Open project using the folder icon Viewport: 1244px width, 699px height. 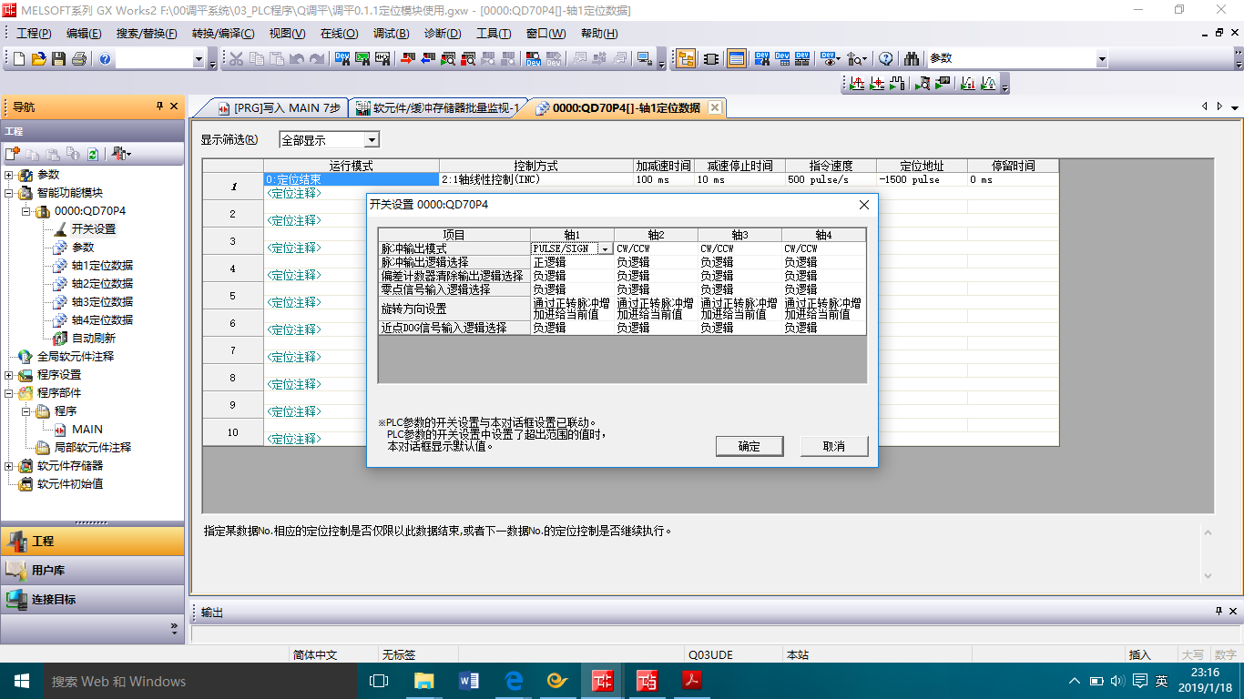coord(38,59)
